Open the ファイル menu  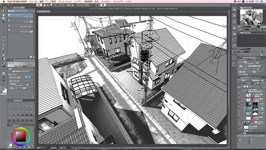coord(33,1)
